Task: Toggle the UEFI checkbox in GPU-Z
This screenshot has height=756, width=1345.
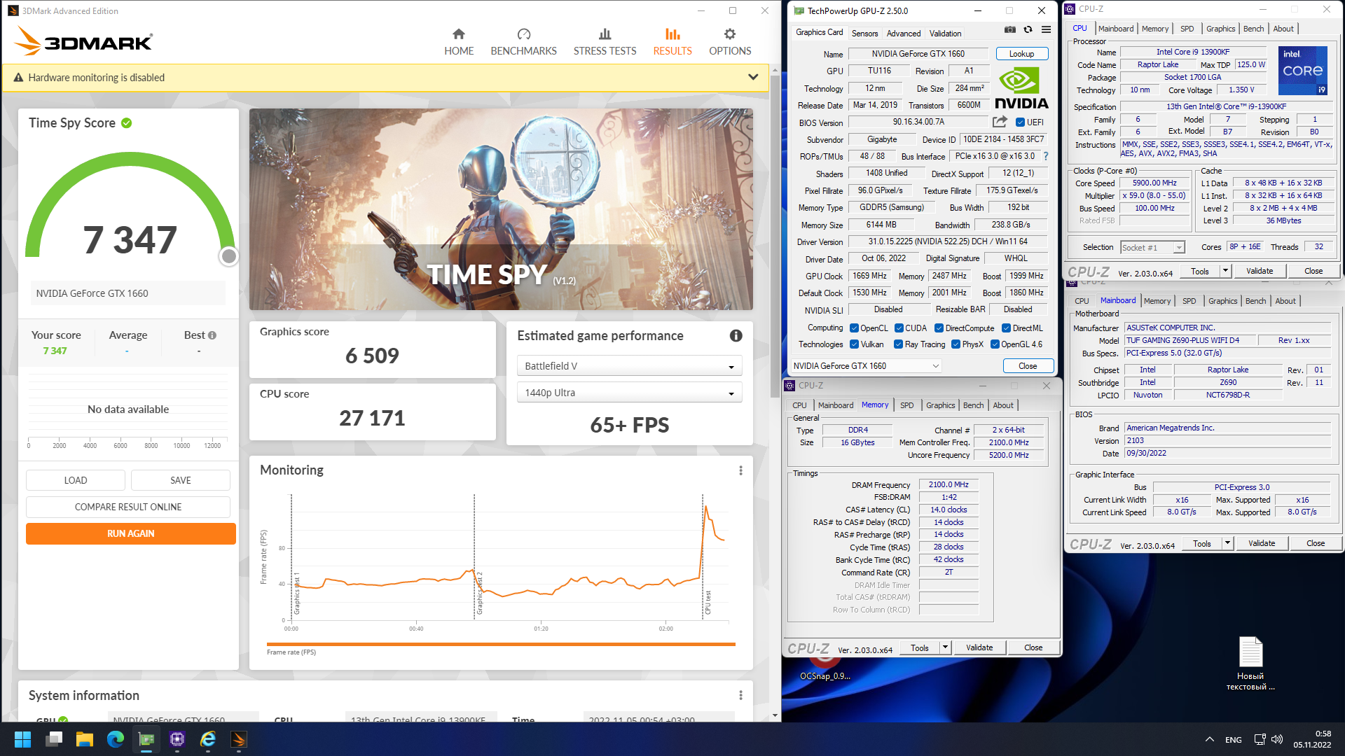Action: [x=1020, y=122]
